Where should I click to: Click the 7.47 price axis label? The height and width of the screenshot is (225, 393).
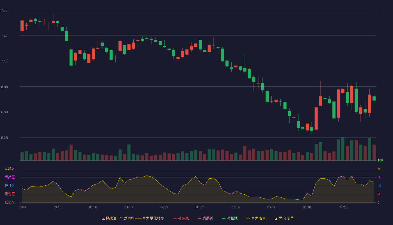tap(4, 36)
